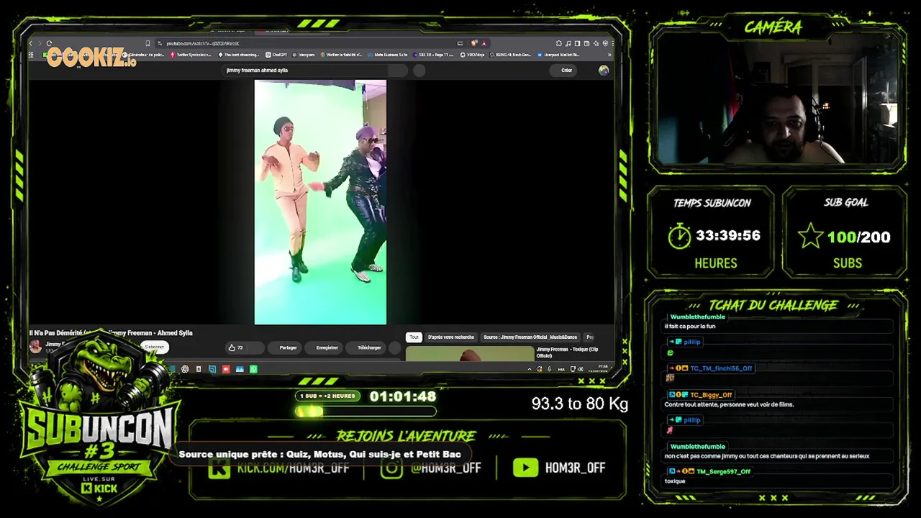
Task: Click the youtube.com address bar URL
Action: (x=203, y=43)
